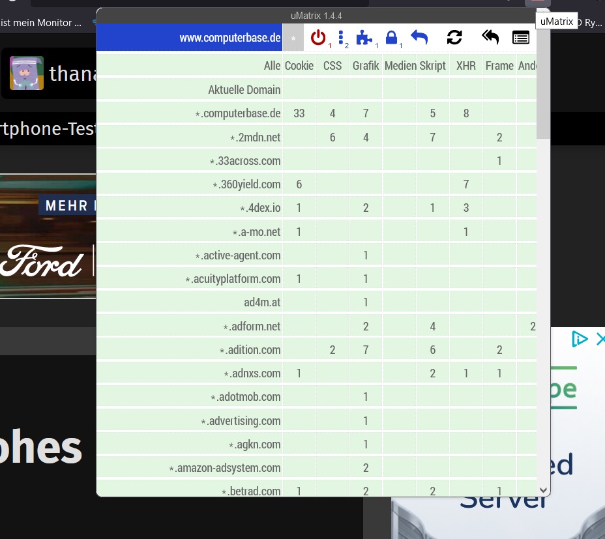Click the blue padlock save icon

click(x=391, y=37)
